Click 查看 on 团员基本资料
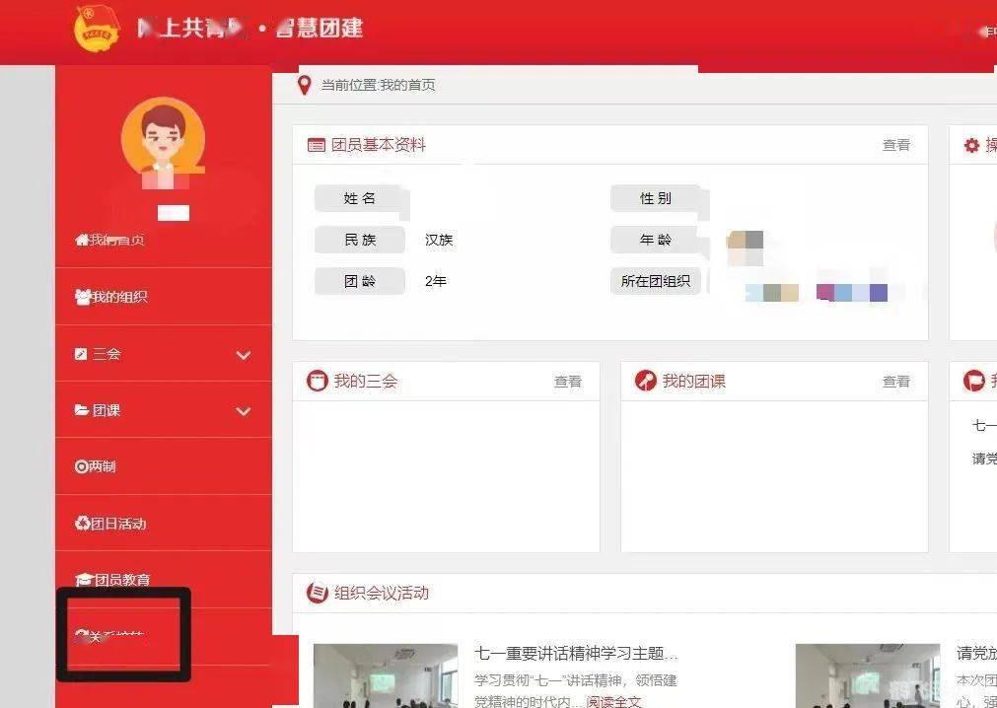 895,144
